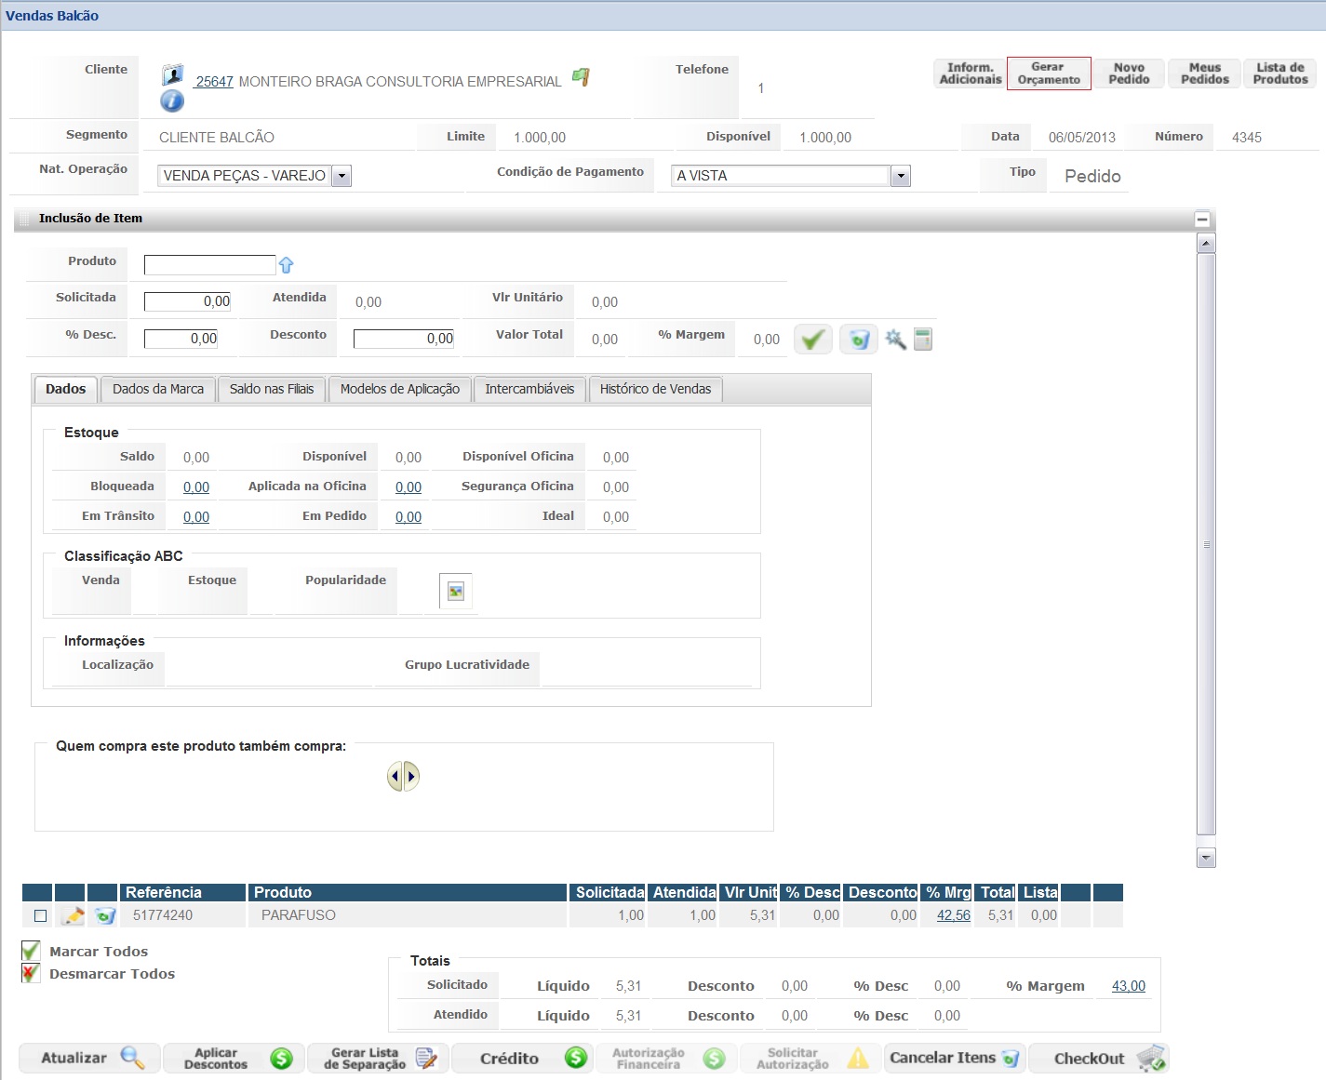The width and height of the screenshot is (1326, 1080).
Task: Open the magnifier gear search icon
Action: (895, 340)
